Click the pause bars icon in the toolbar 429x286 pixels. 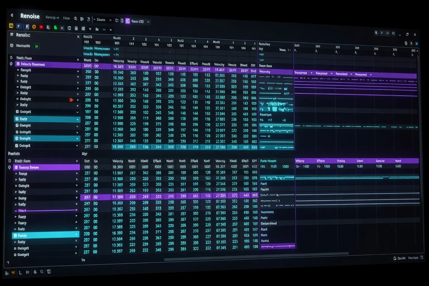[x=104, y=29]
